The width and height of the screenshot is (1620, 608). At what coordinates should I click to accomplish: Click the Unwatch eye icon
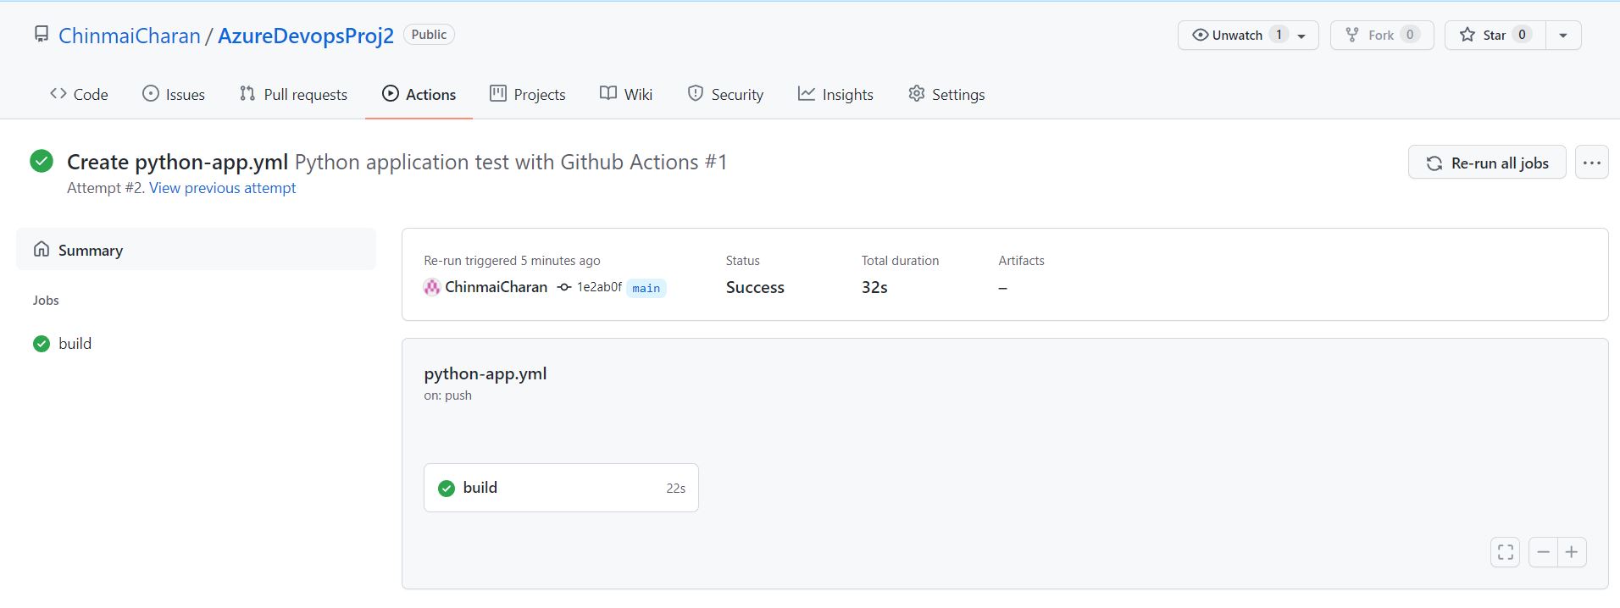pos(1200,35)
